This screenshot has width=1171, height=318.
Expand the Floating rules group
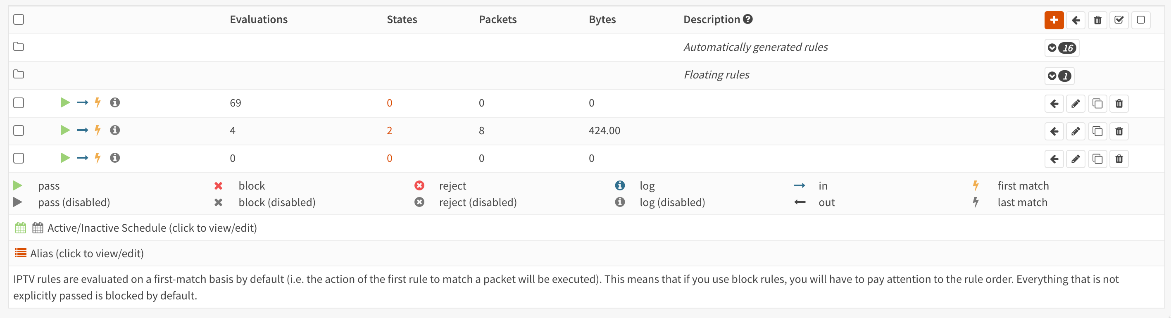click(x=1059, y=76)
